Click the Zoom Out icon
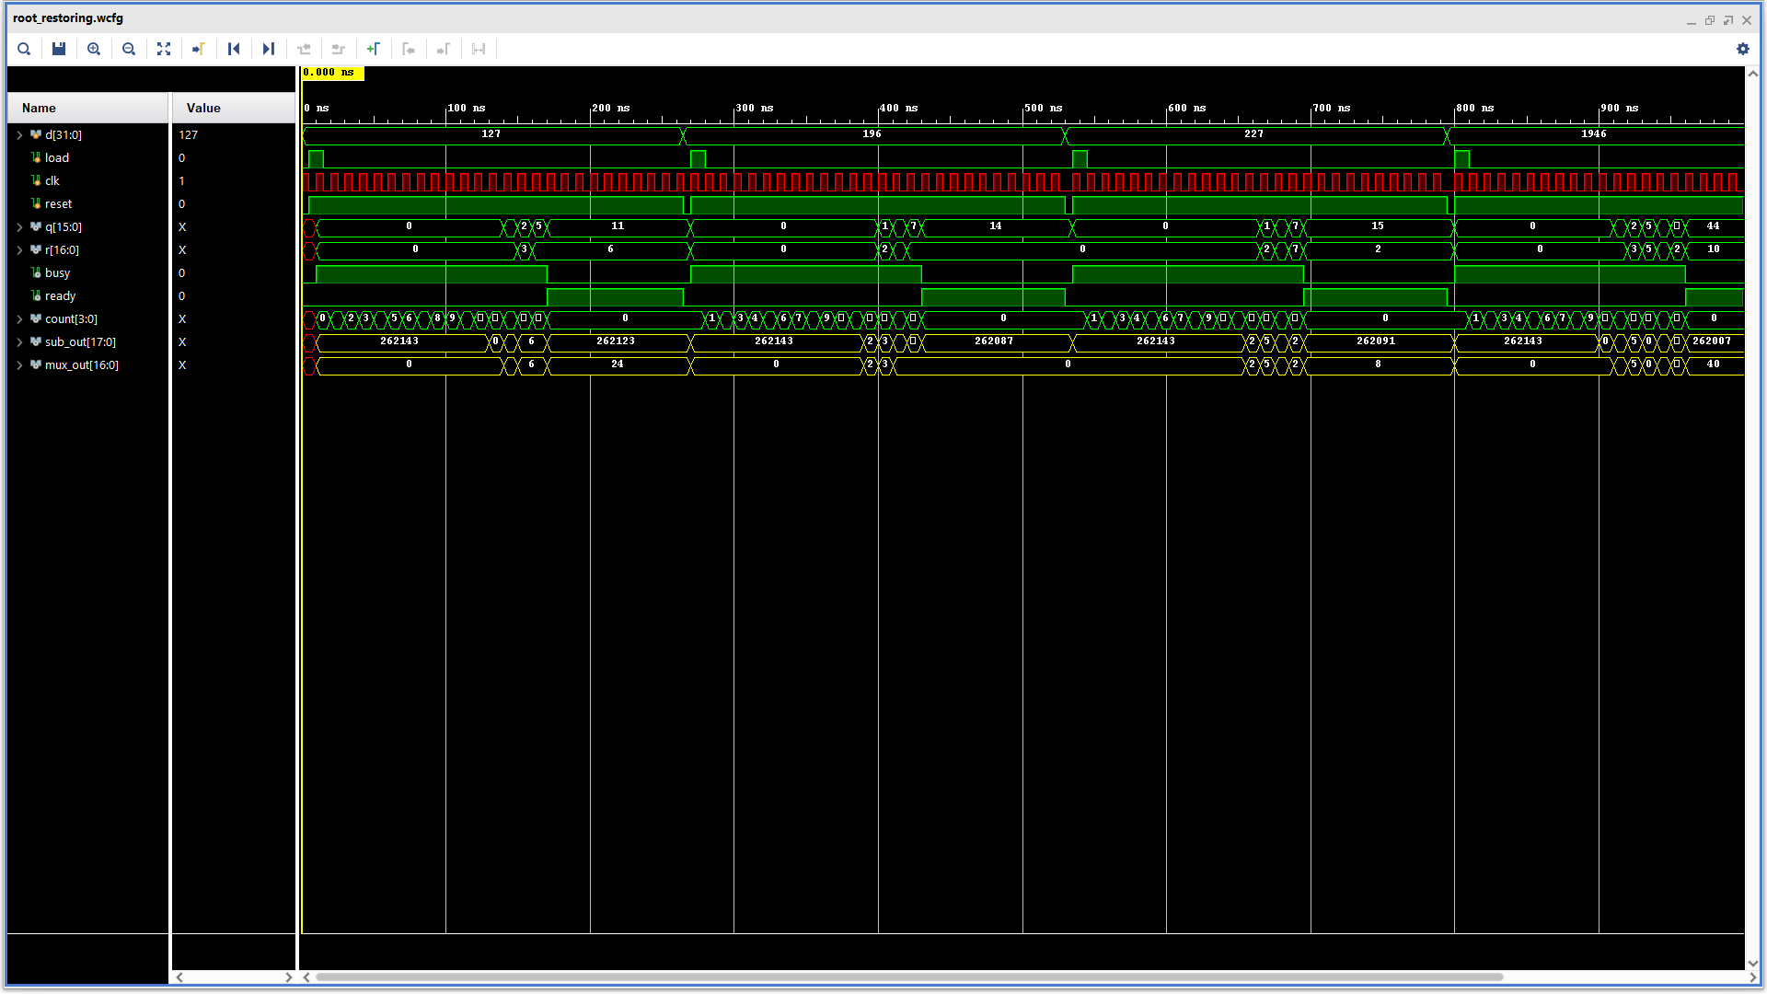 click(x=129, y=49)
